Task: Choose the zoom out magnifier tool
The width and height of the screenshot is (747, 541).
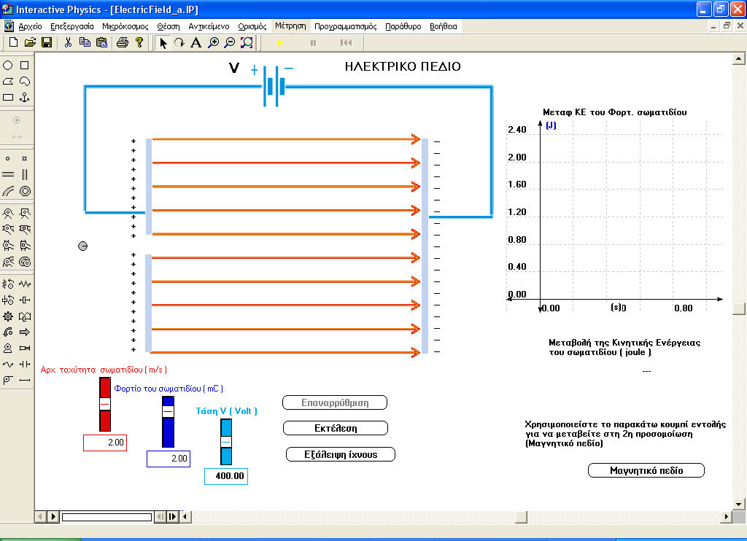Action: (x=230, y=43)
